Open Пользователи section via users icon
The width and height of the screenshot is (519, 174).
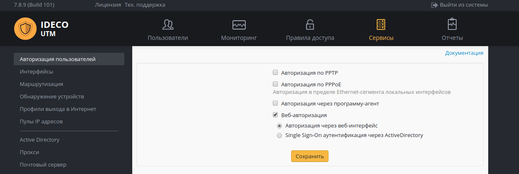click(168, 25)
